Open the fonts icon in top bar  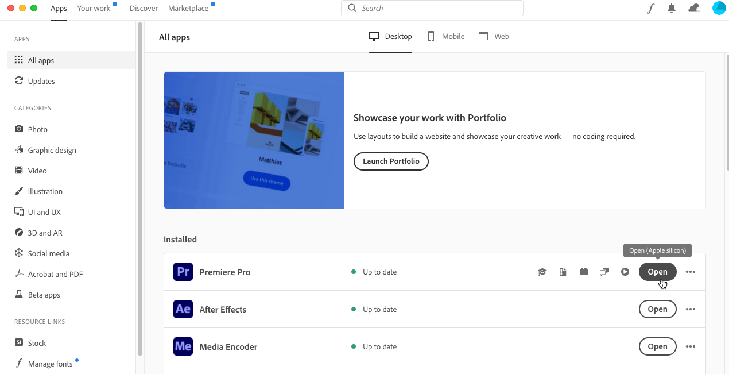click(x=650, y=9)
